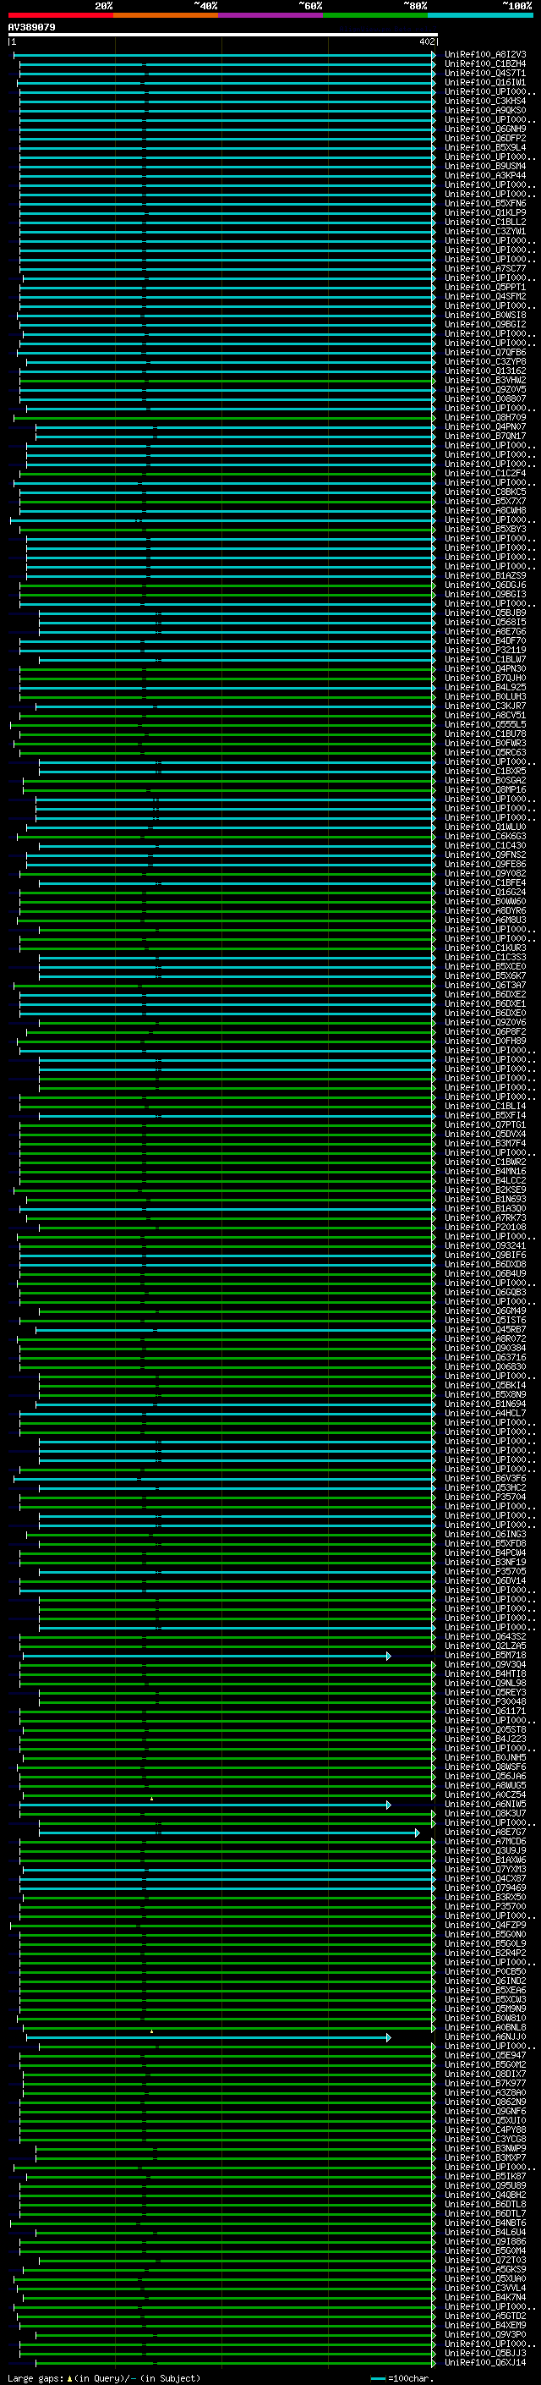
Task: Select the UniRef100_Q5REY3 label
Action: 484,1692
